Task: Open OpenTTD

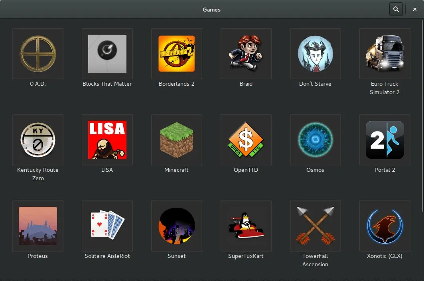Action: pos(246,140)
